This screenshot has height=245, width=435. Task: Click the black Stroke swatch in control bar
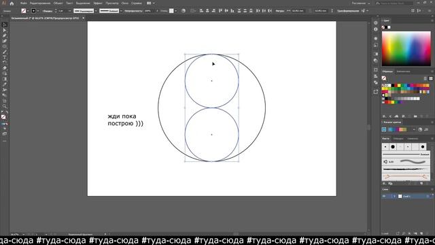(33, 11)
